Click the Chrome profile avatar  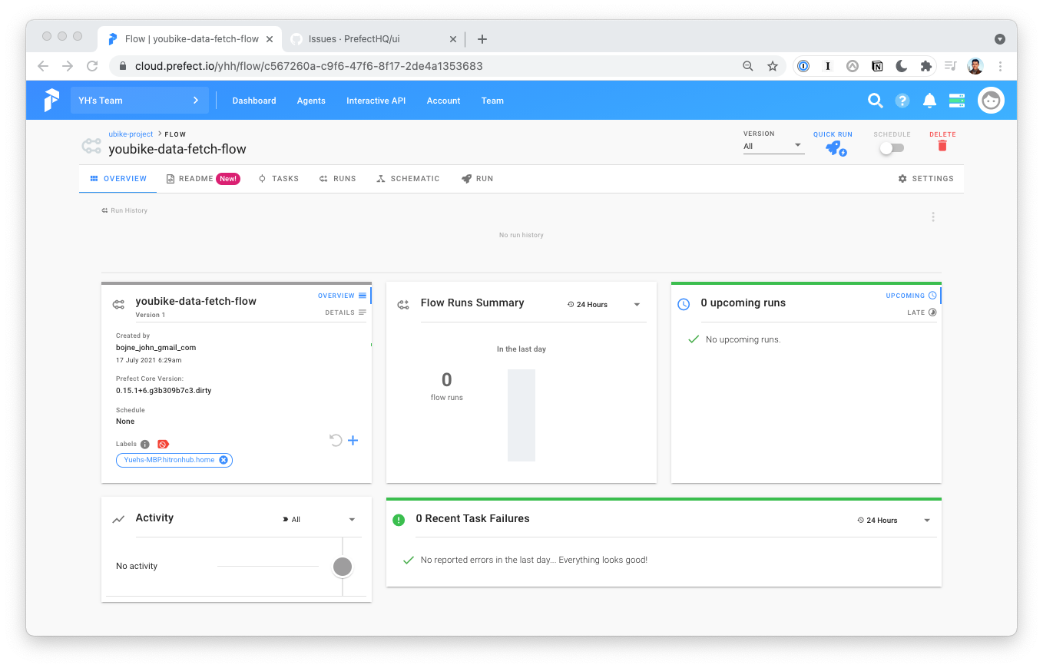coord(975,66)
